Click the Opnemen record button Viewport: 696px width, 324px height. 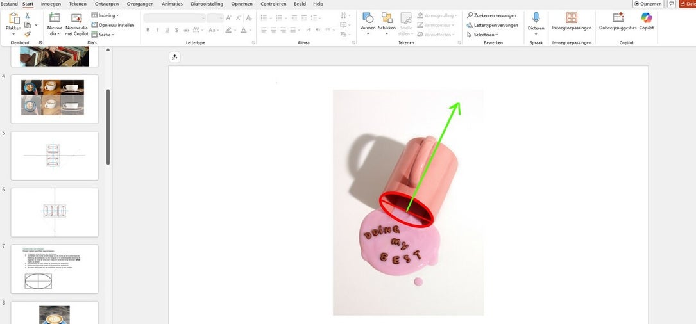[x=648, y=4]
